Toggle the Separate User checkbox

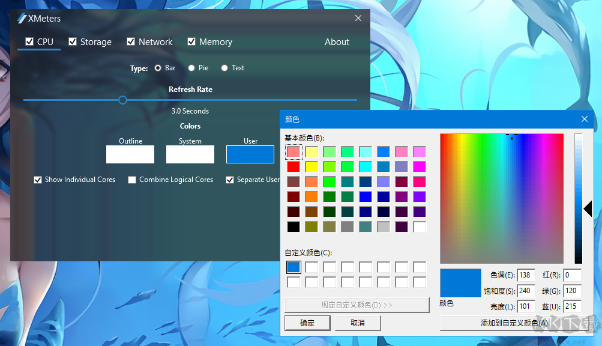tap(230, 180)
